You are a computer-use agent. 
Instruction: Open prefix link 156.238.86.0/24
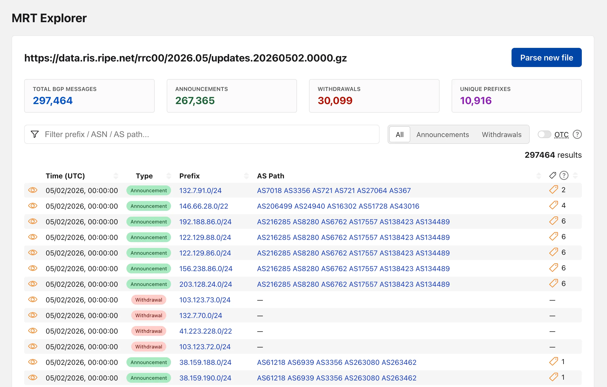pyautogui.click(x=206, y=269)
